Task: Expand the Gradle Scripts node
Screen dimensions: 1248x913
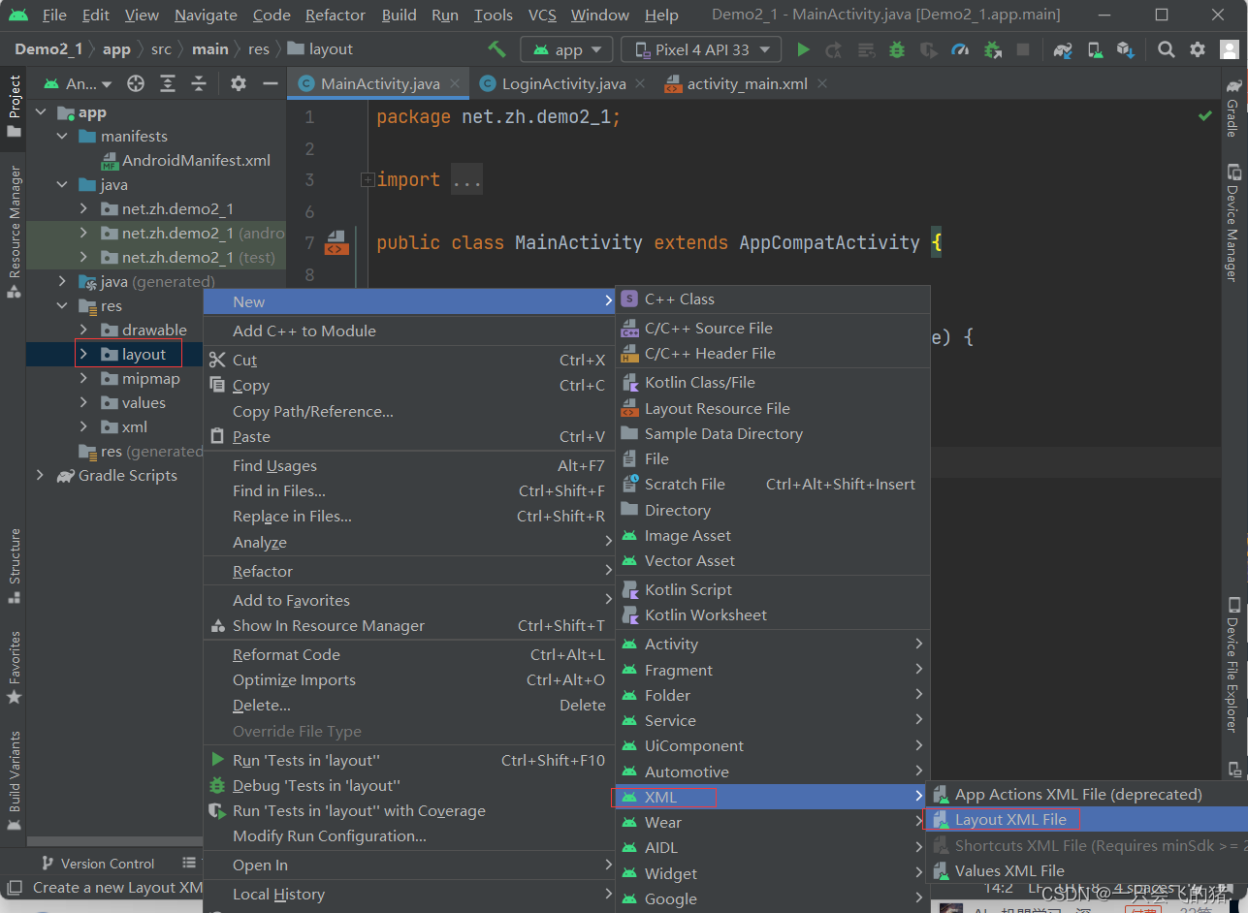Action: tap(40, 476)
